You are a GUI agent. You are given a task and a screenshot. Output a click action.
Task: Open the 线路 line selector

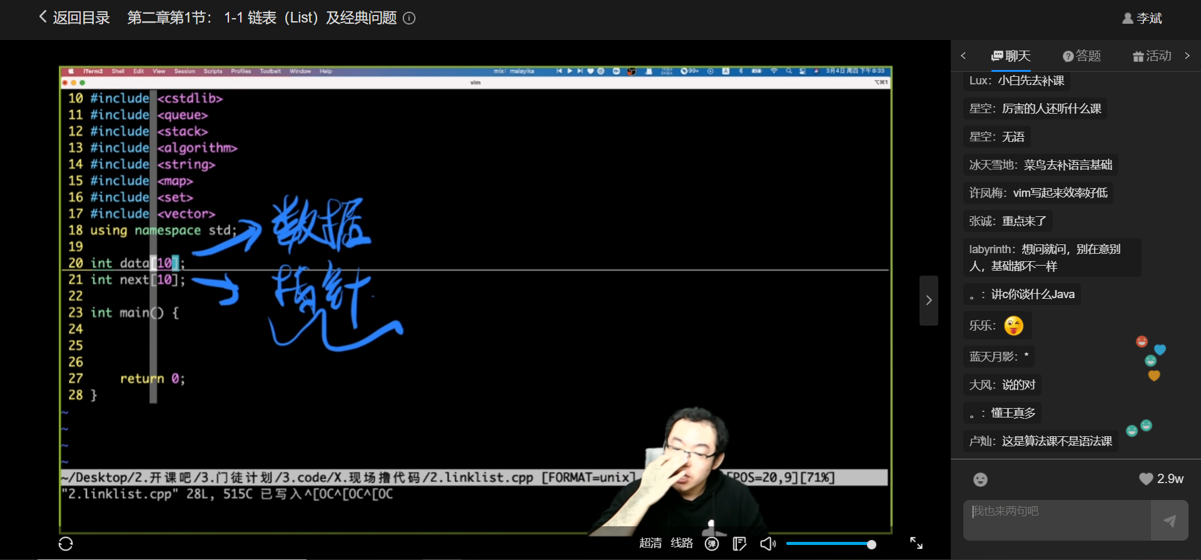tap(682, 543)
